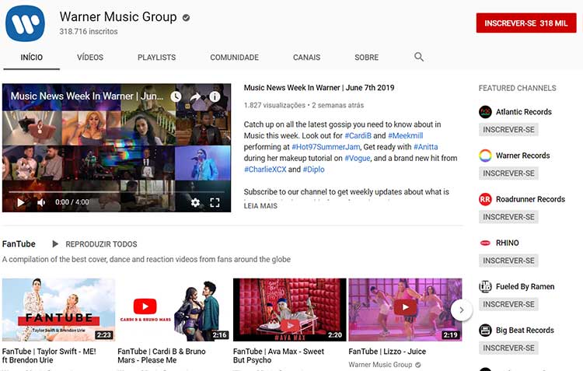The width and height of the screenshot is (583, 371).
Task: Click the video title overlay in player
Action: [x=86, y=96]
